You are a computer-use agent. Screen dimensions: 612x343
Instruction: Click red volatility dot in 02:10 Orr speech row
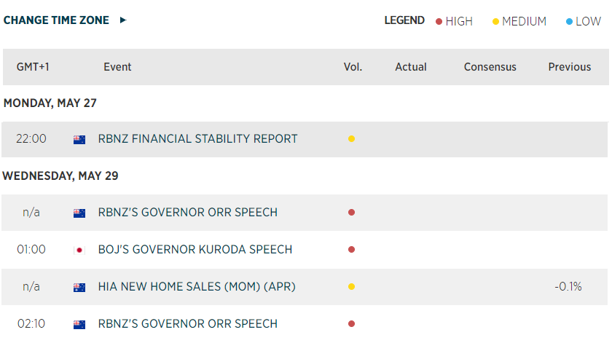[351, 324]
